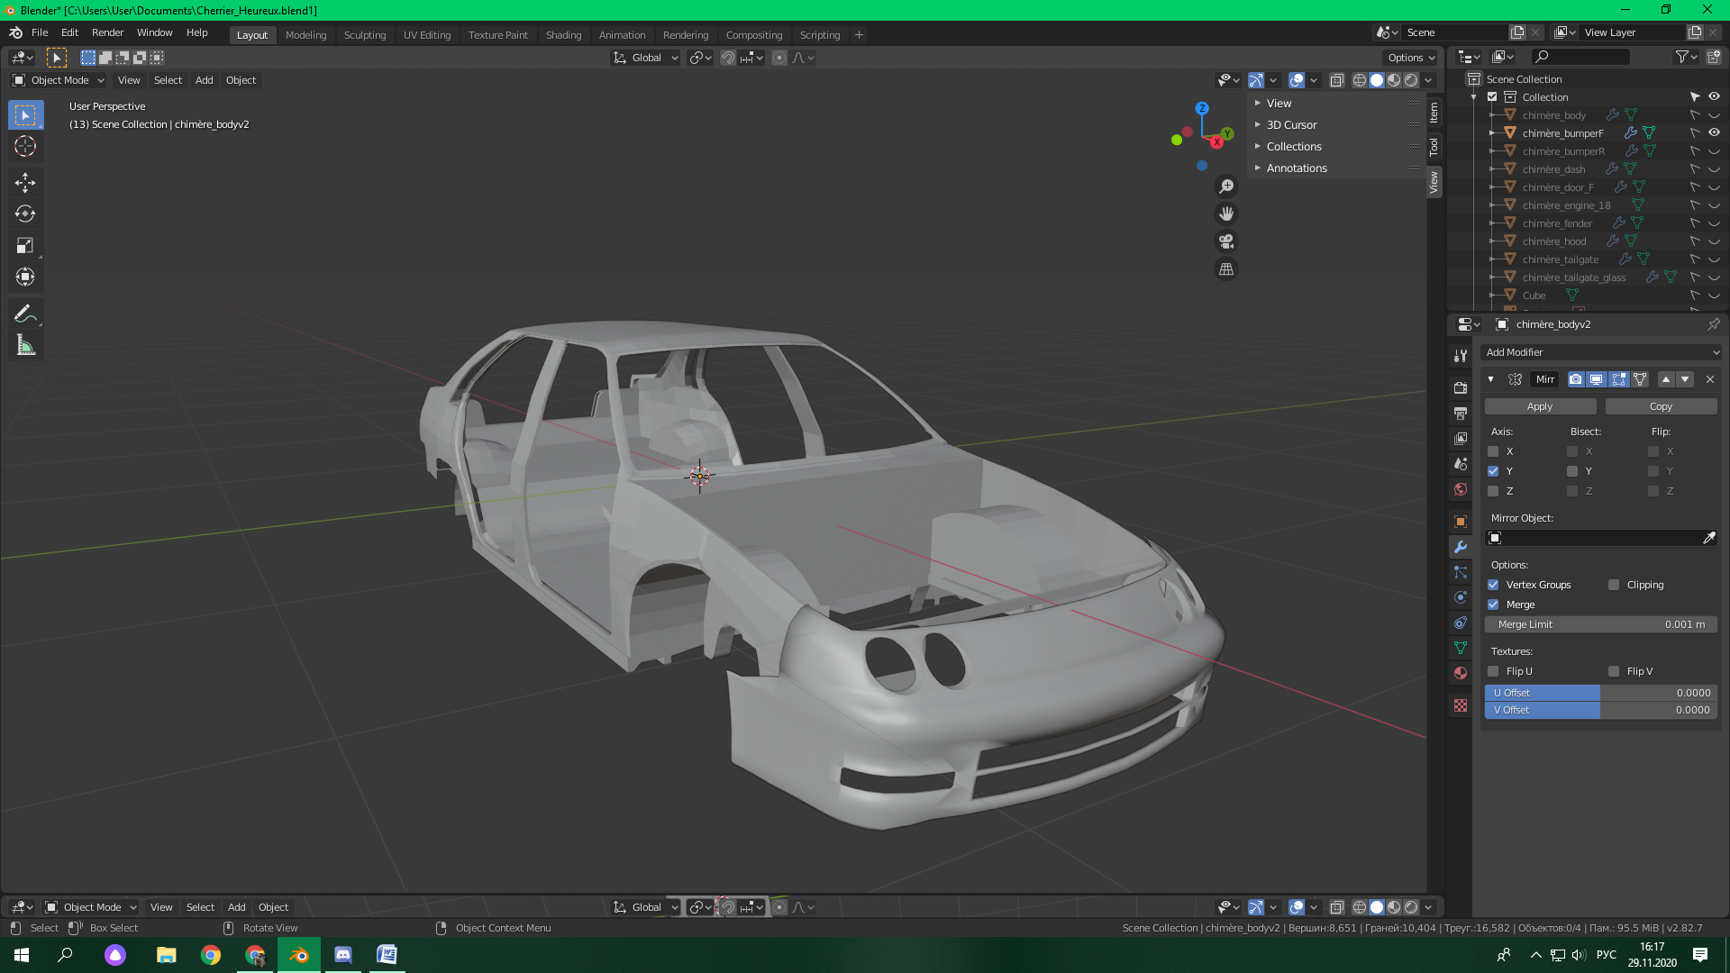Image resolution: width=1730 pixels, height=973 pixels.
Task: Select the Annotate pencil tool
Action: point(24,314)
